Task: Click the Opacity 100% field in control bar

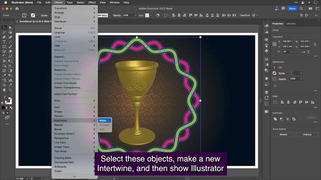Action: [128, 15]
